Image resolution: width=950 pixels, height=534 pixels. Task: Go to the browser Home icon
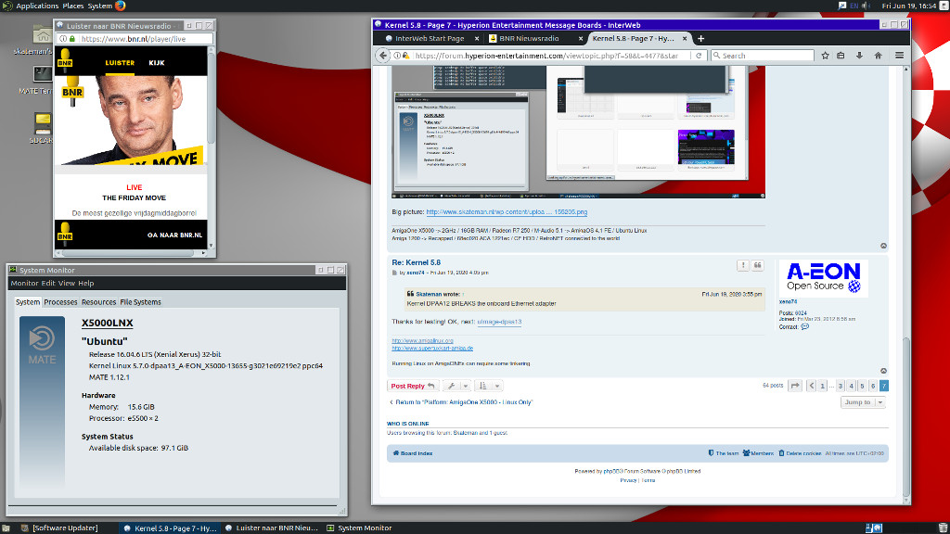[x=878, y=56]
